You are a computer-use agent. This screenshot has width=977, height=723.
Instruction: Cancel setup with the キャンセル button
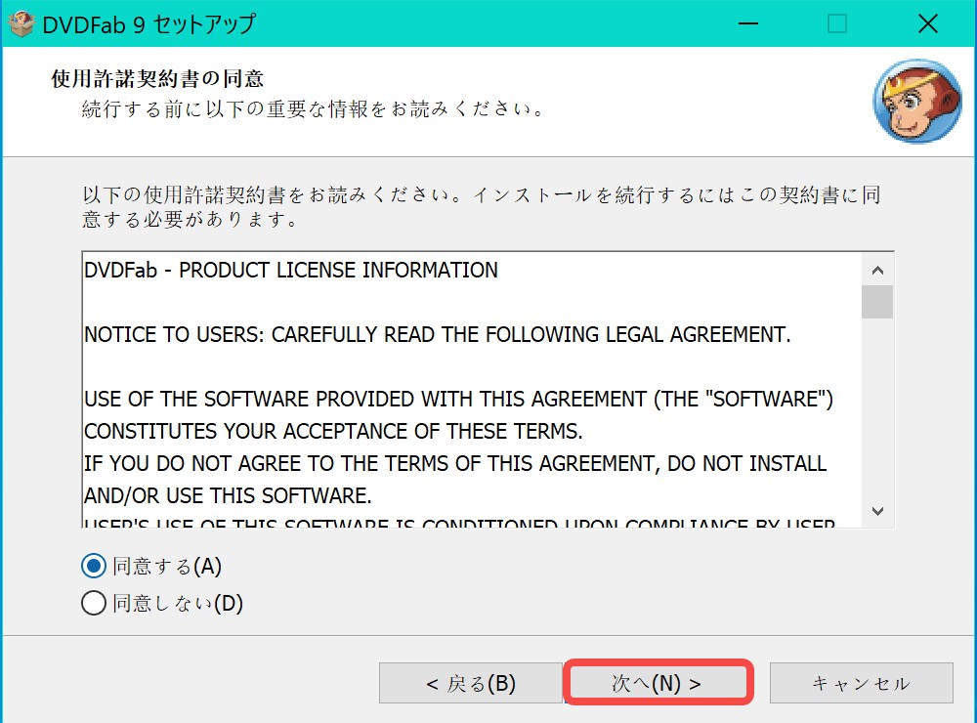861,683
